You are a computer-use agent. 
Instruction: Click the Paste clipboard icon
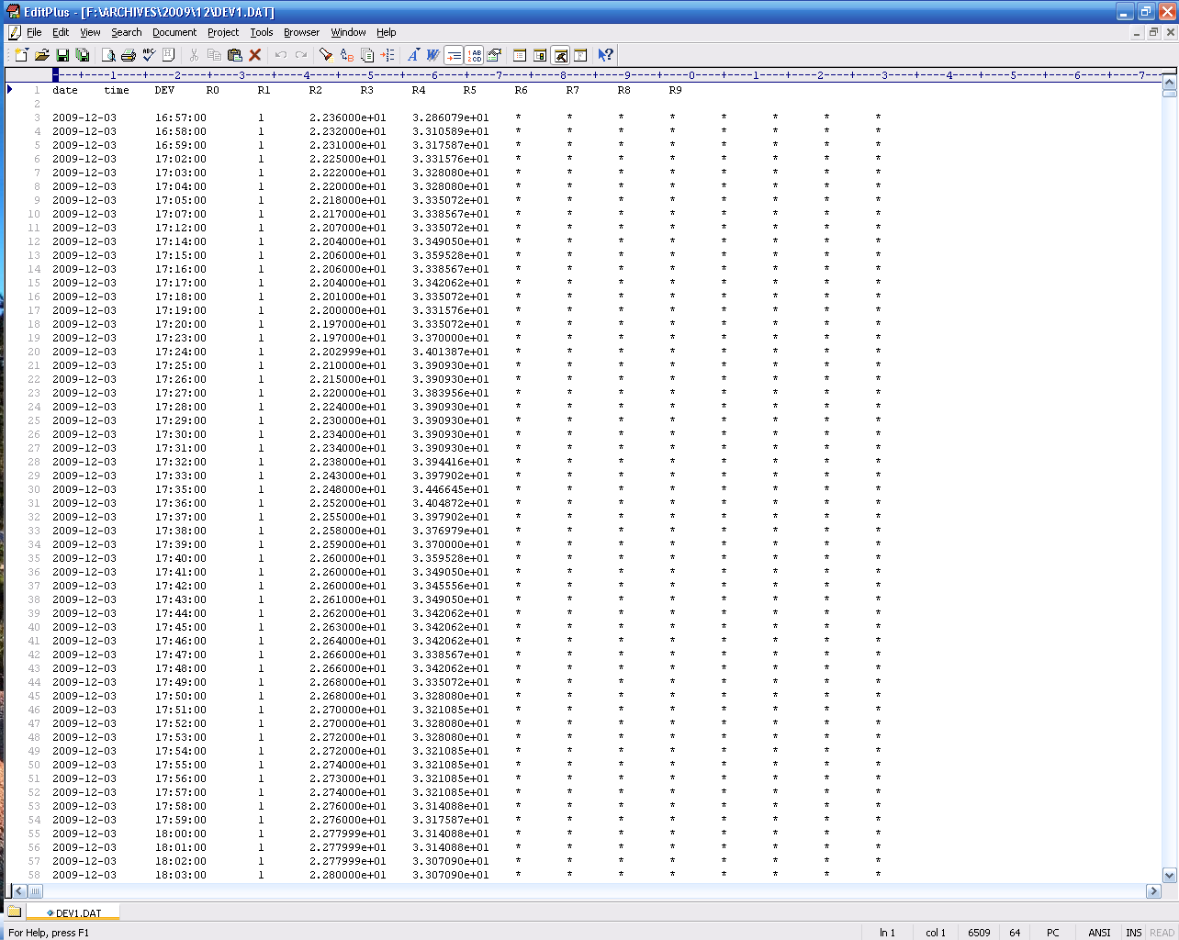[234, 55]
